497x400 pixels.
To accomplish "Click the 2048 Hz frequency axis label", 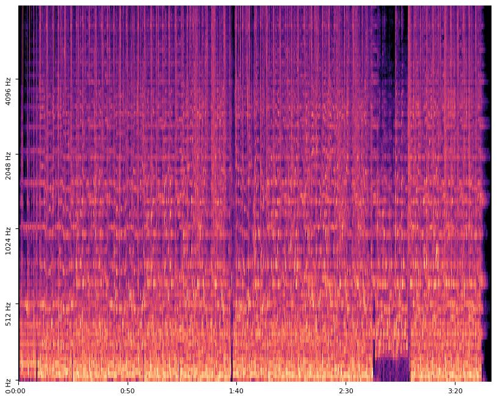I will coord(8,166).
